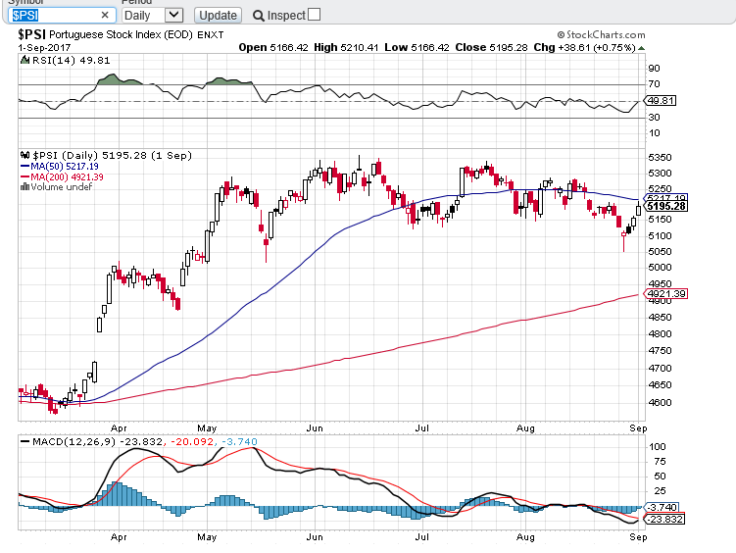The image size is (736, 553).
Task: Click the Volume undef legend icon
Action: (25, 187)
